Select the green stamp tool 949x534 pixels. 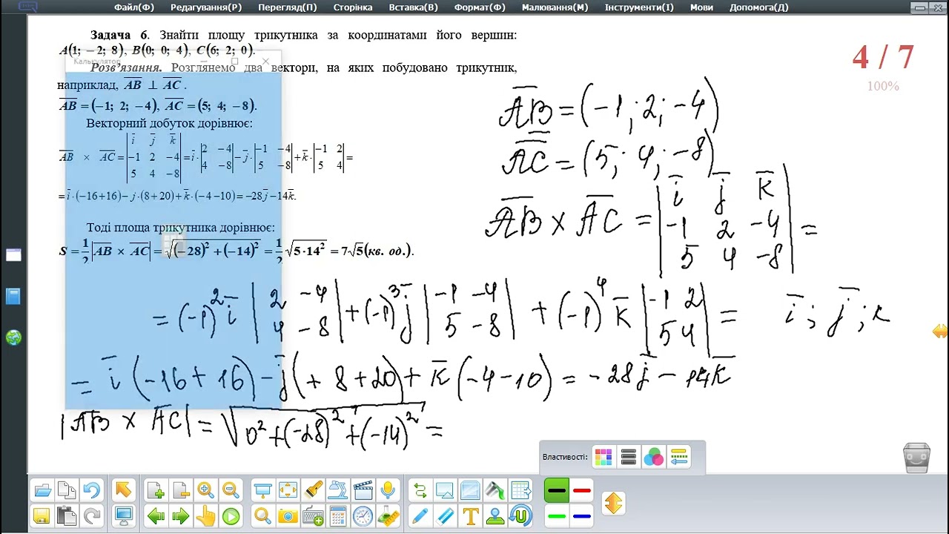click(495, 515)
